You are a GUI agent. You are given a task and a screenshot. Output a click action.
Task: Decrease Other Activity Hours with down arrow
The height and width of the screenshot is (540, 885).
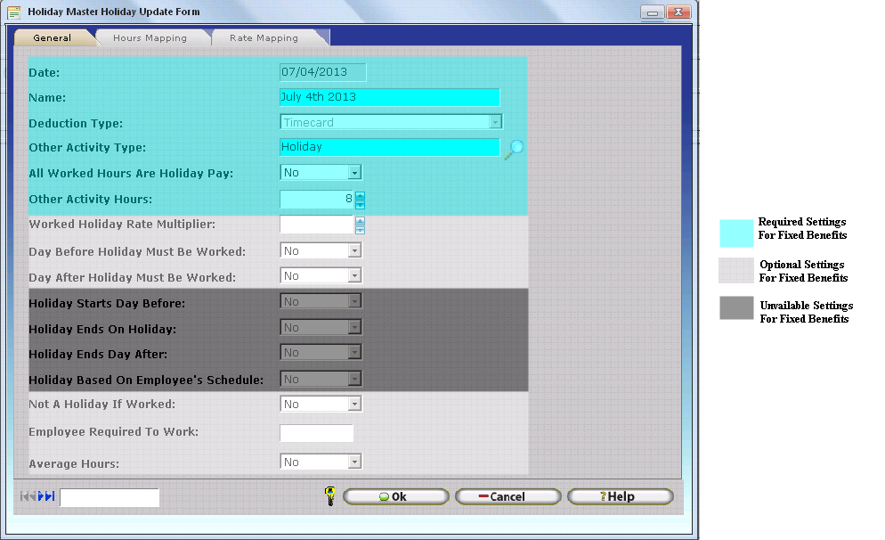[361, 204]
